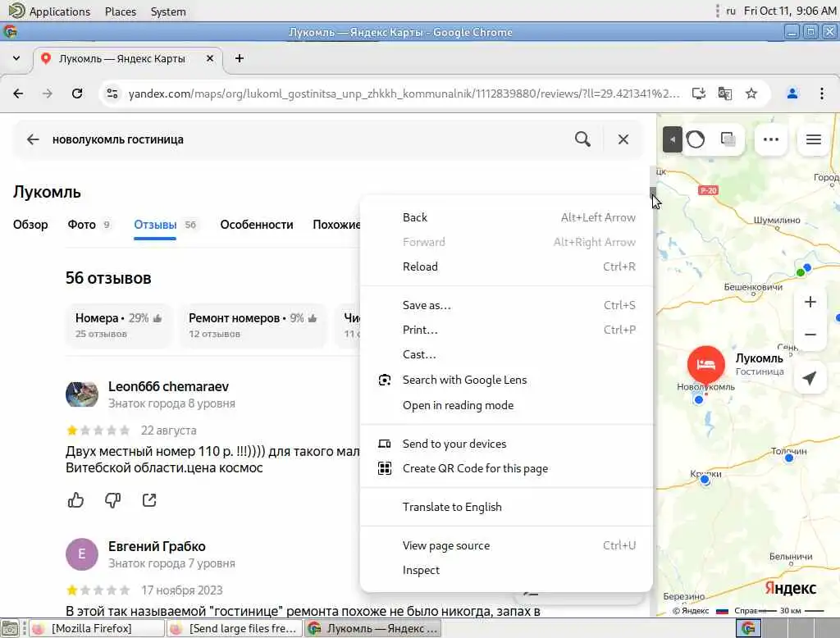Screen dimensions: 840x638
Task: Open site information icon in address bar
Action: [112, 93]
